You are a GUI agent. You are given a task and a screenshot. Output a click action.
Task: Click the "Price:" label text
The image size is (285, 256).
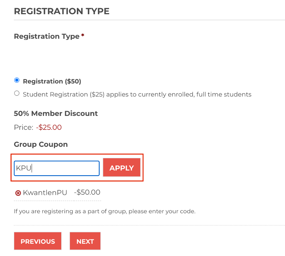click(24, 127)
